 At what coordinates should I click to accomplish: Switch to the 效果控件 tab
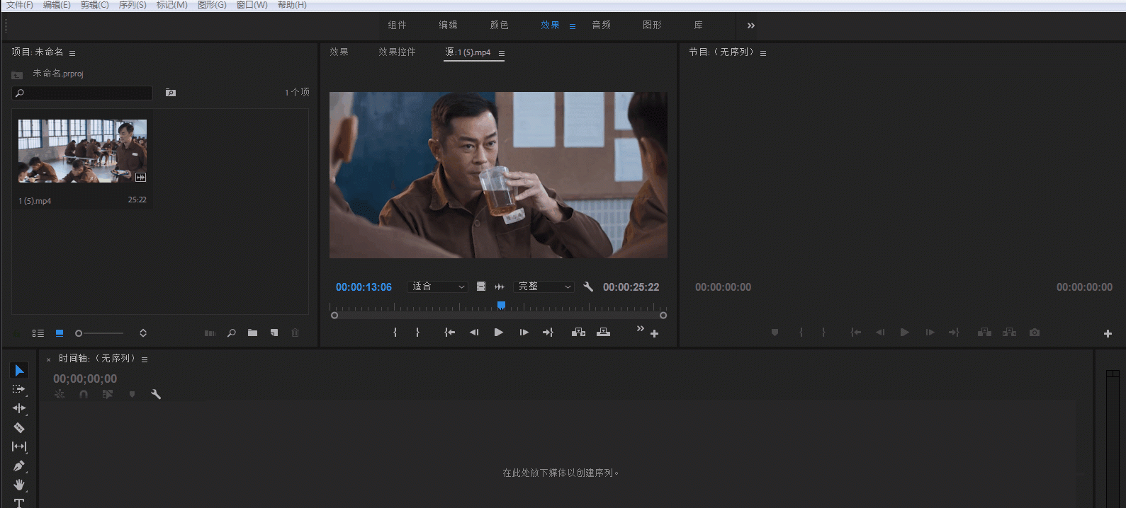click(x=397, y=52)
